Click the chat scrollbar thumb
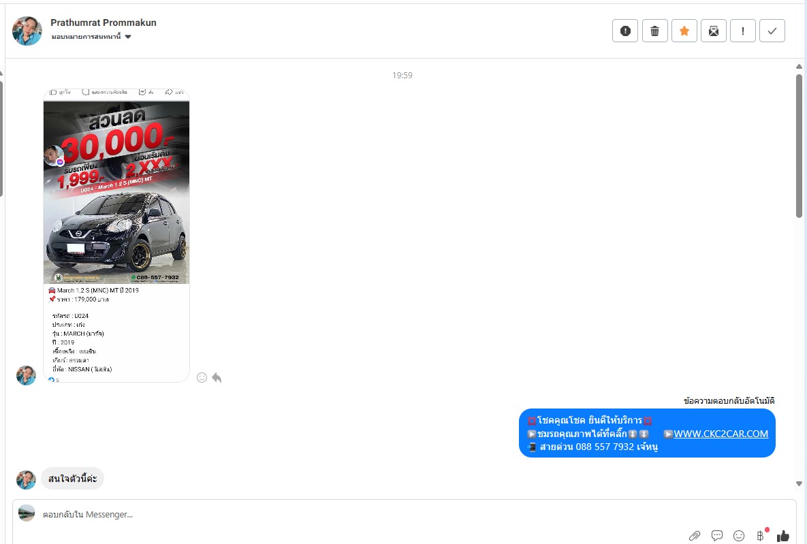 [799, 146]
